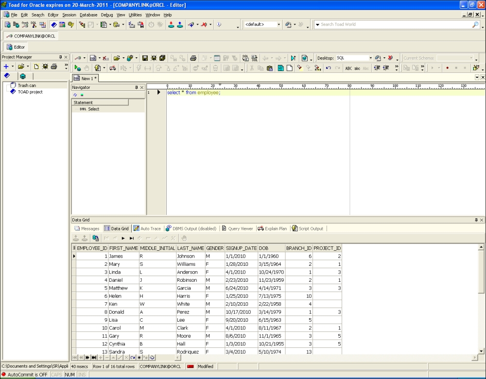Click the printer icon in Project Manager toolbar

[54, 66]
